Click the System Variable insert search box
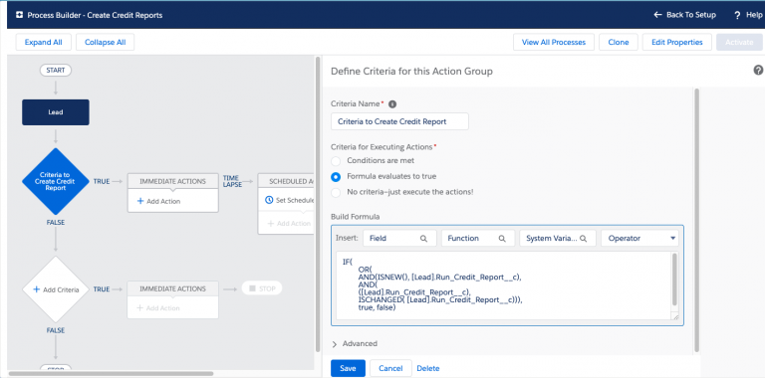This screenshot has height=378, width=765. (x=558, y=238)
